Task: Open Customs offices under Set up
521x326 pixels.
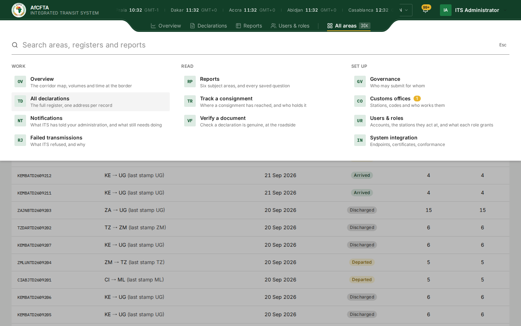Action: click(x=430, y=102)
